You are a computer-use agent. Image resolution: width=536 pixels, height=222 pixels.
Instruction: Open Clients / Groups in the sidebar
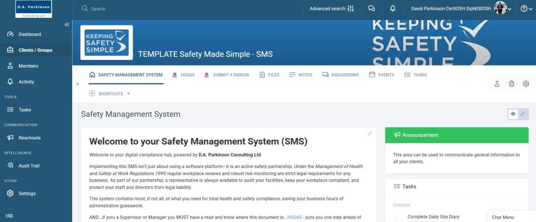pyautogui.click(x=35, y=50)
